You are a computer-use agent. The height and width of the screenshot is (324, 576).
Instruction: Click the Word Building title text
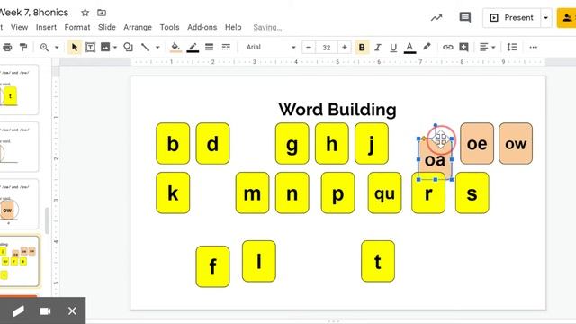click(337, 110)
